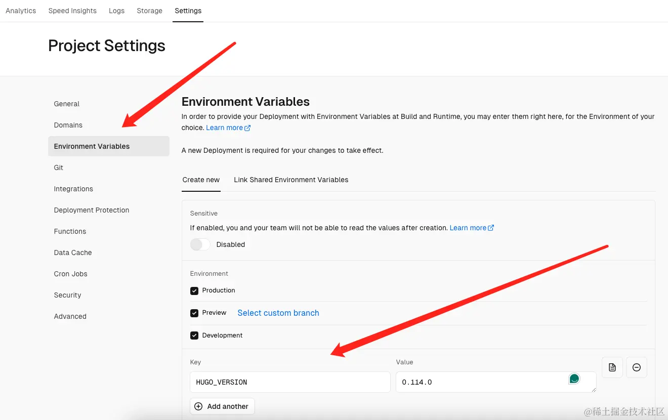Toggle the Sensitive switch
The height and width of the screenshot is (420, 668).
tap(200, 244)
